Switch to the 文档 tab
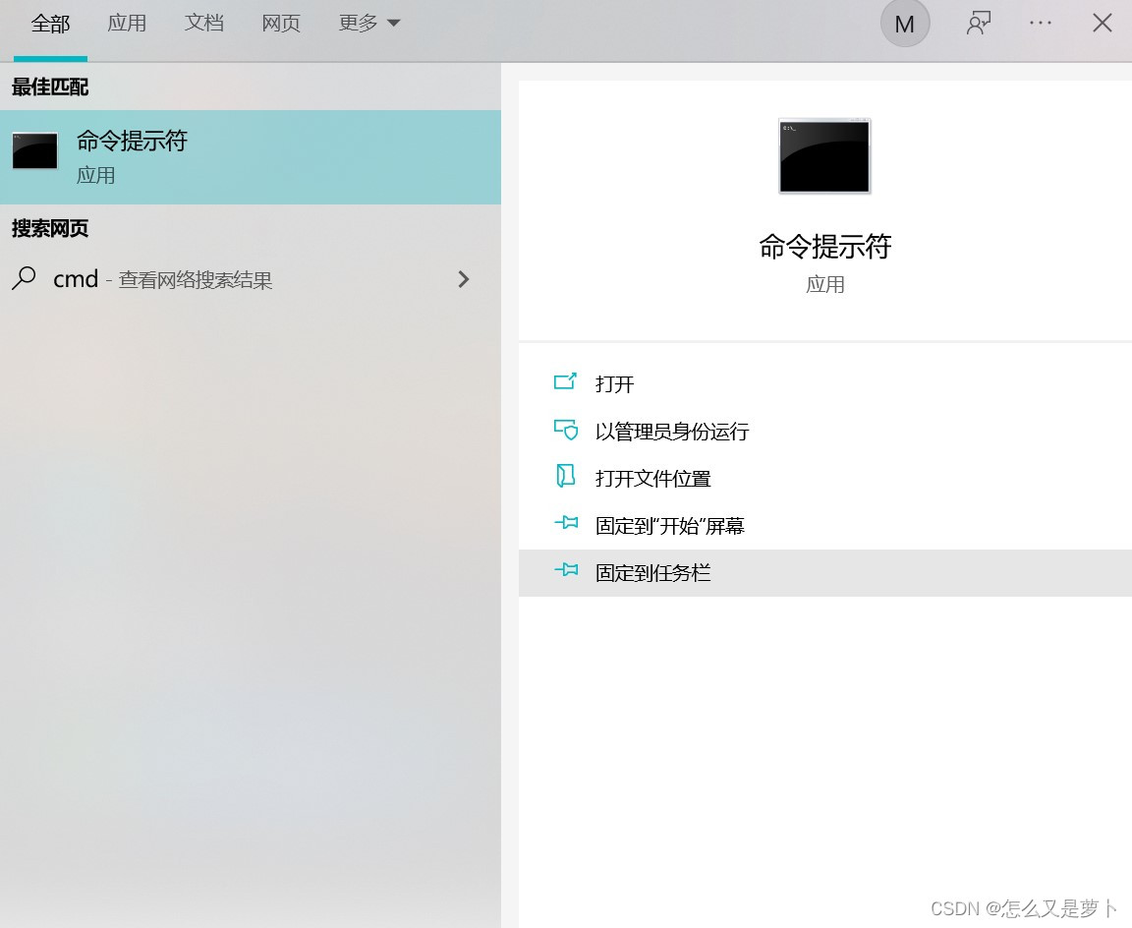 [x=203, y=24]
